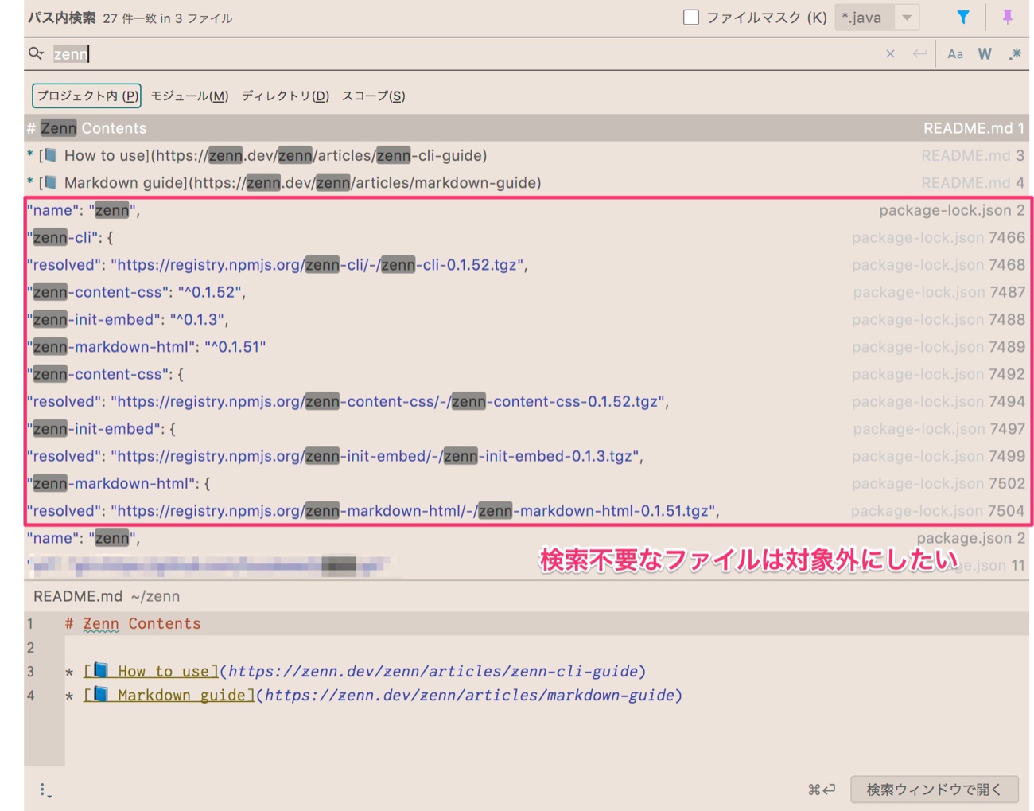Clear the search text with X icon
Image resolution: width=1034 pixels, height=811 pixels.
click(x=890, y=54)
